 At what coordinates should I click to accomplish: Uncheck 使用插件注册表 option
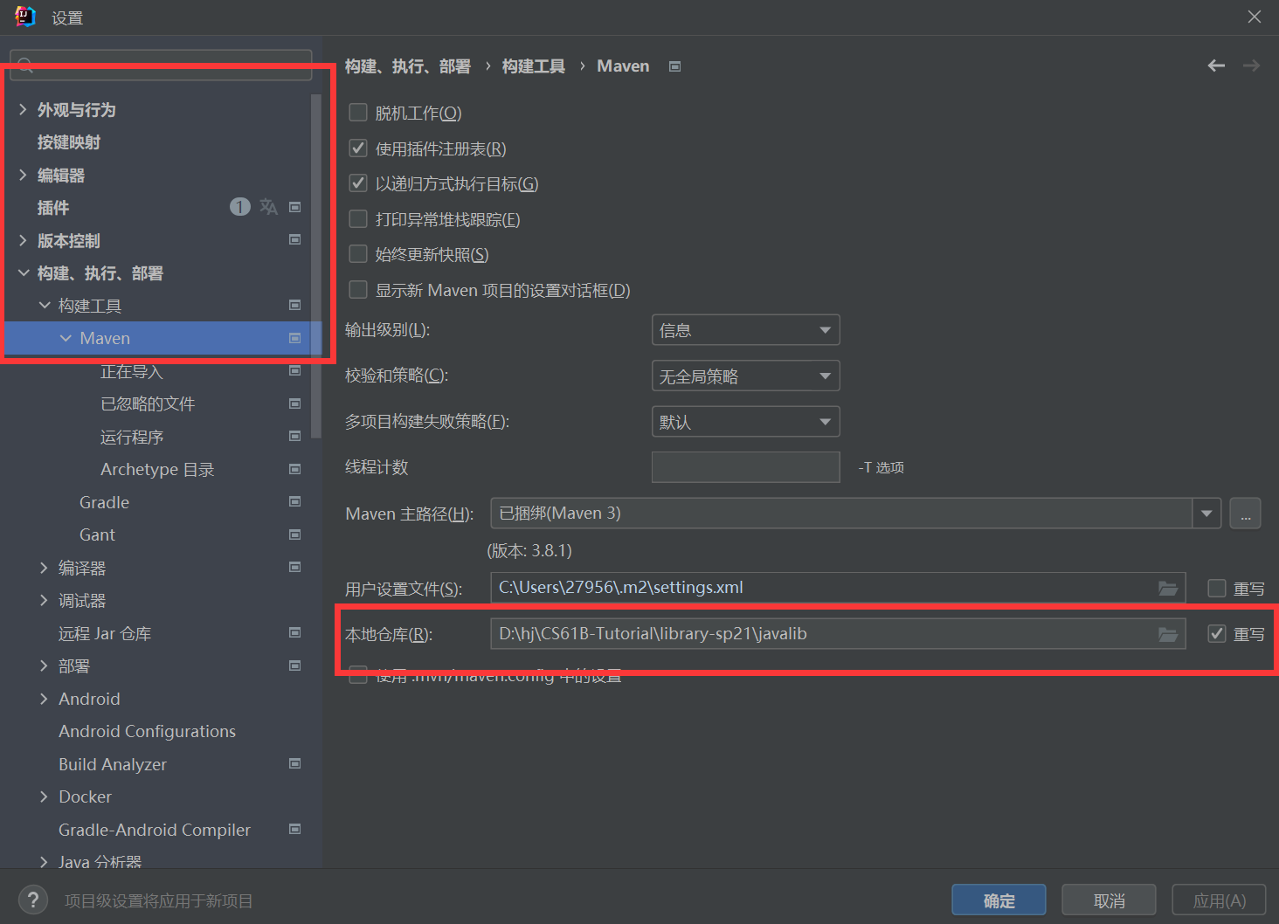coord(358,148)
